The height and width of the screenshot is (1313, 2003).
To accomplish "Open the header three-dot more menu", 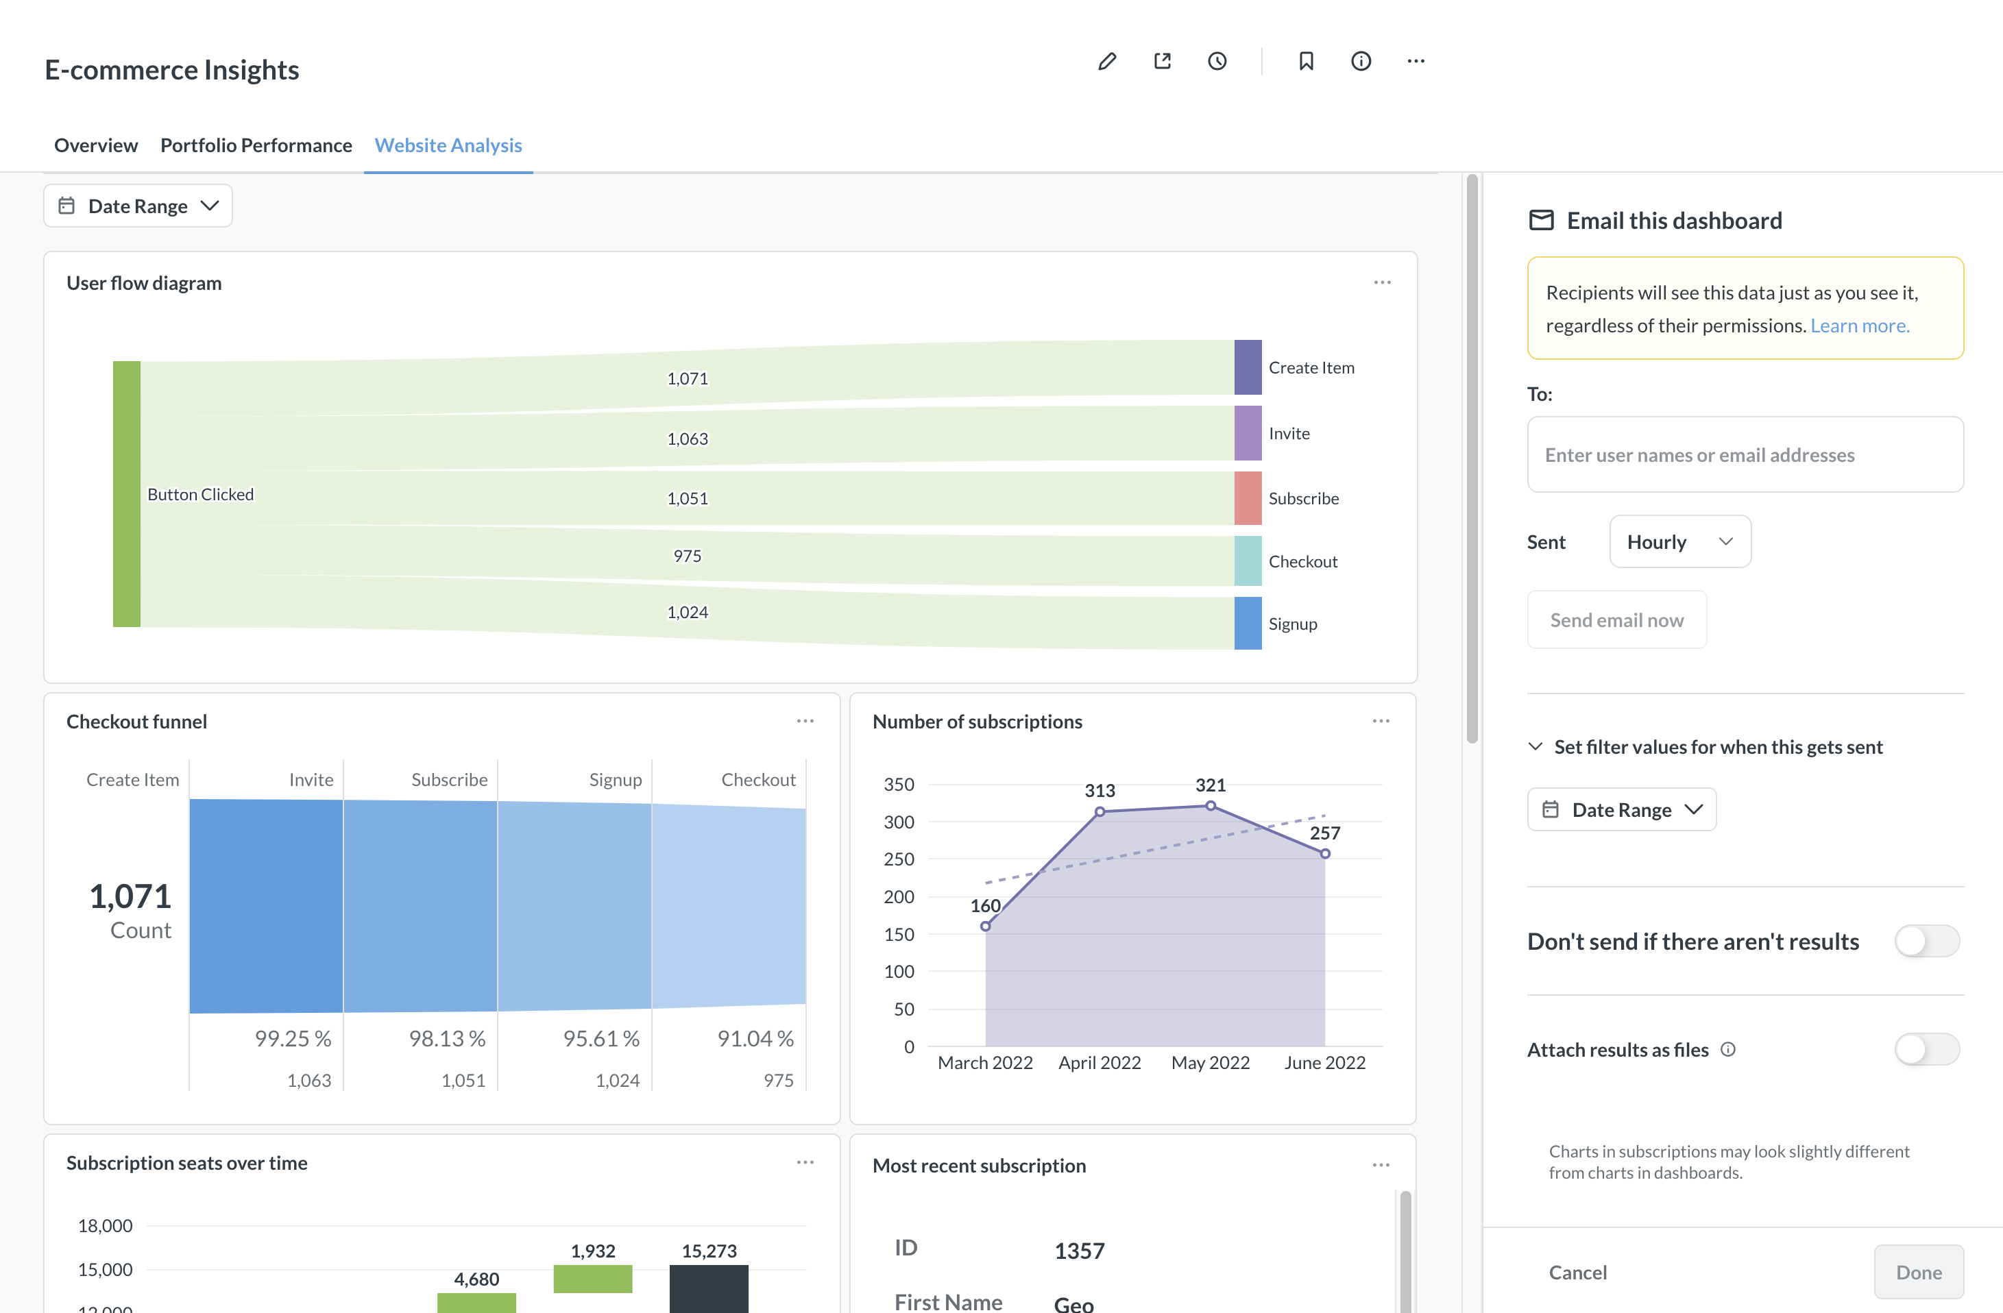I will (x=1416, y=62).
